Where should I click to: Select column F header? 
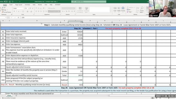pos(75,21)
